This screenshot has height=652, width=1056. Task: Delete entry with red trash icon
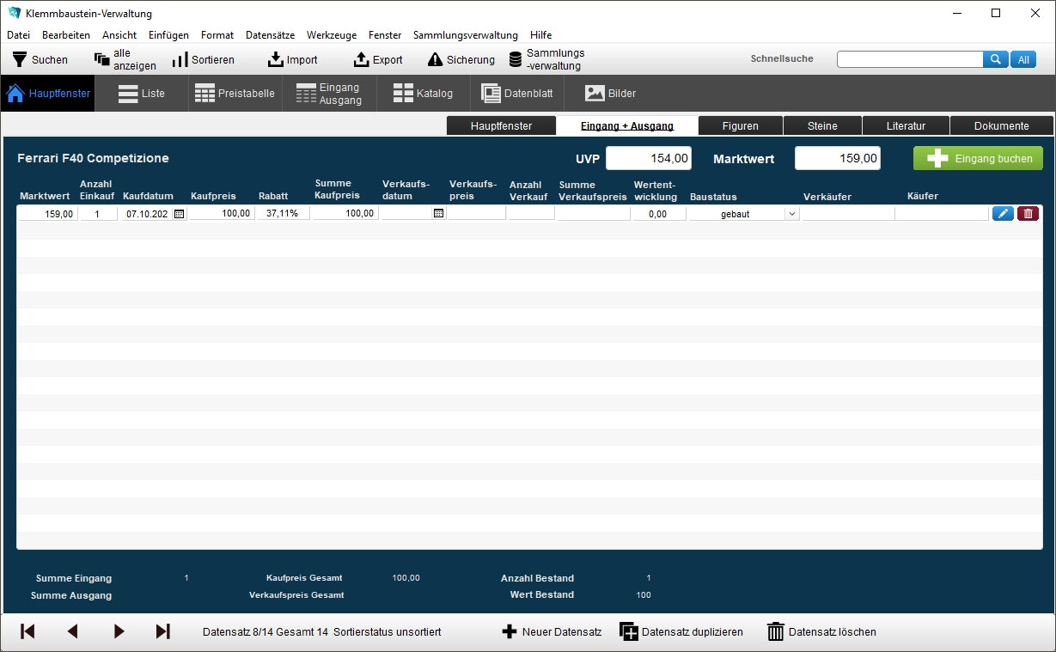pos(1028,214)
